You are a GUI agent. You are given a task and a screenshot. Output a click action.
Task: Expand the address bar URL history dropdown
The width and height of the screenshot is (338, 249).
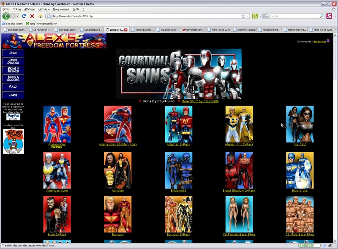248,16
